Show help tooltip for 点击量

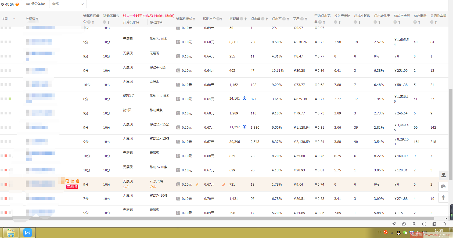[x=263, y=19]
